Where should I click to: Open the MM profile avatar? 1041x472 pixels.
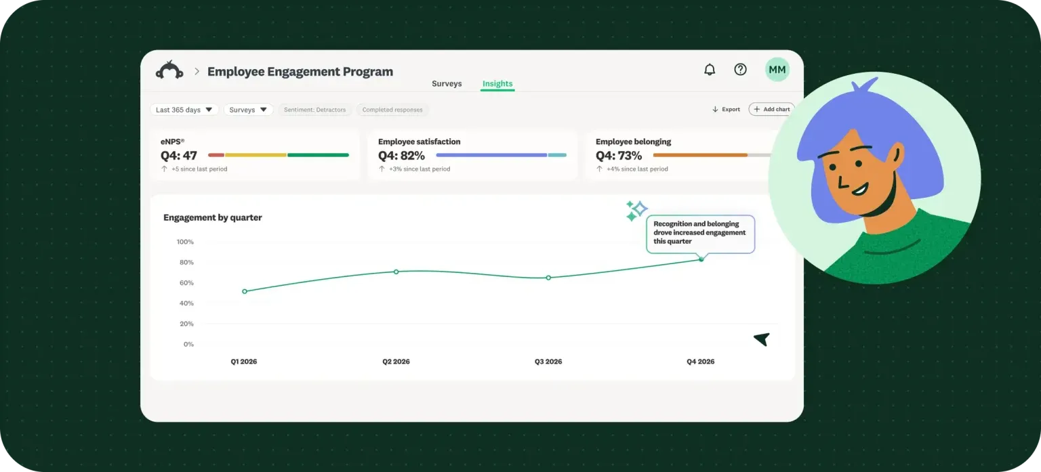pos(777,69)
